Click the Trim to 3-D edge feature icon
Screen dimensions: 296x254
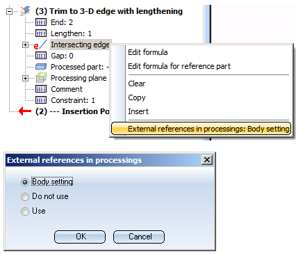25,11
